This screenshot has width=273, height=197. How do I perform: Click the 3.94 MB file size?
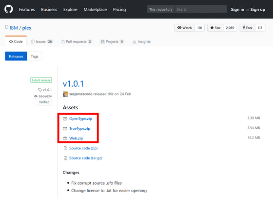pos(253,128)
